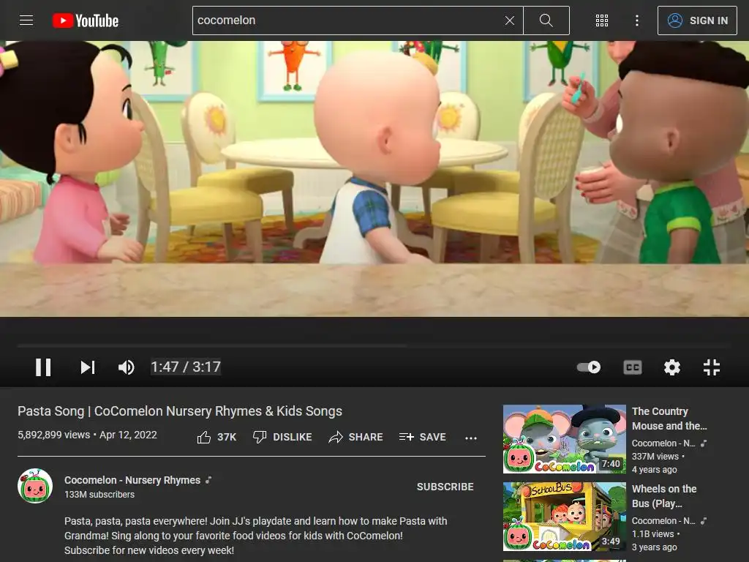
Task: Click Cocomelon channel name under Wheels on the Bus
Action: tap(663, 520)
